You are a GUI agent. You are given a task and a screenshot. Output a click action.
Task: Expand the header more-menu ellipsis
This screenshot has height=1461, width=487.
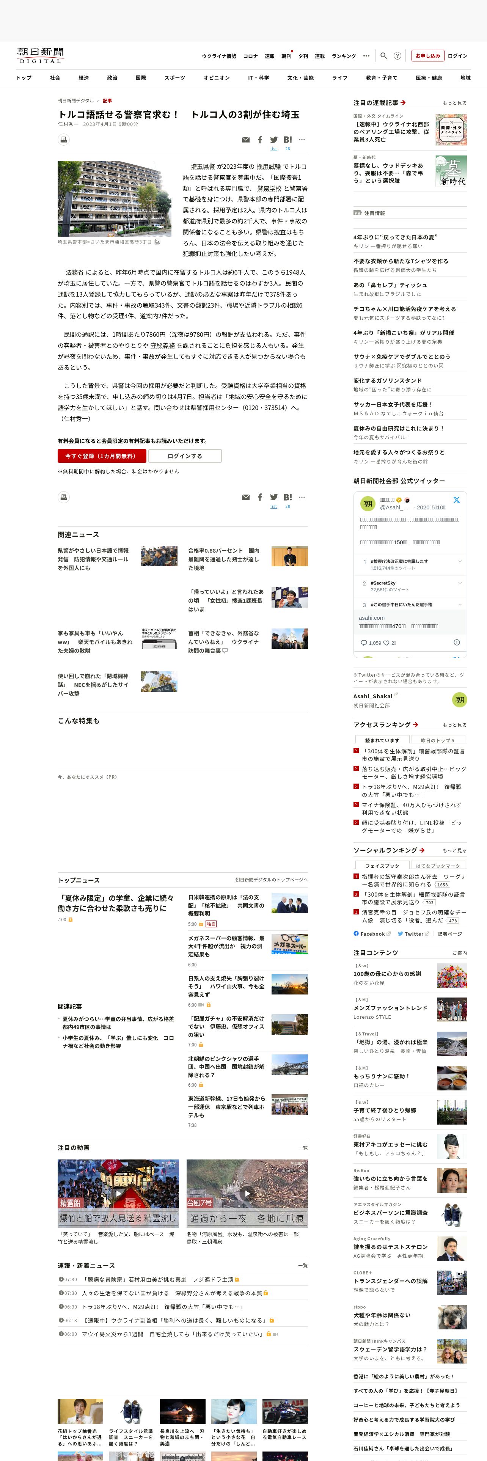366,56
